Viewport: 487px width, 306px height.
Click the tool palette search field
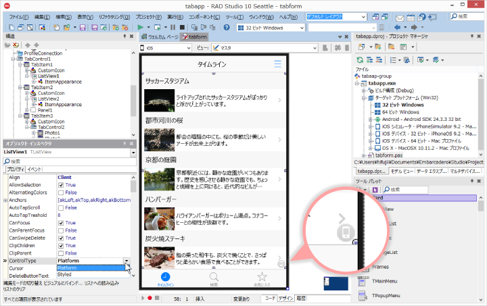405,189
